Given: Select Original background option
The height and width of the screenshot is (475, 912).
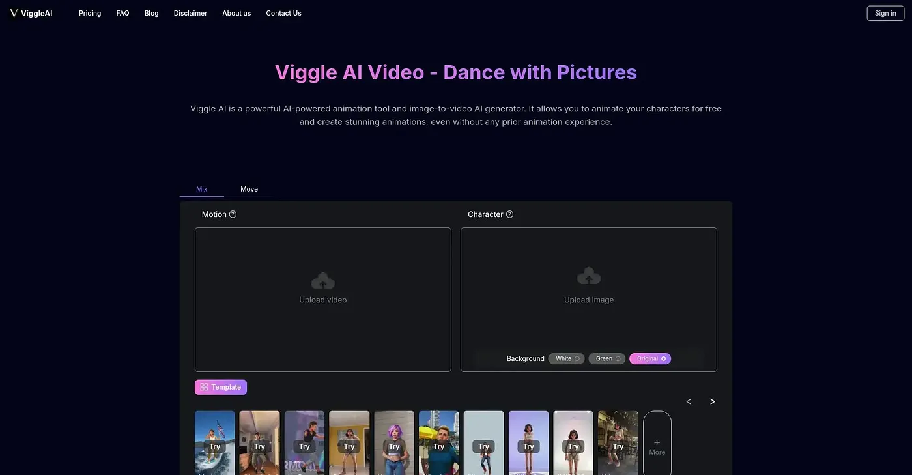Looking at the screenshot, I should pyautogui.click(x=650, y=358).
